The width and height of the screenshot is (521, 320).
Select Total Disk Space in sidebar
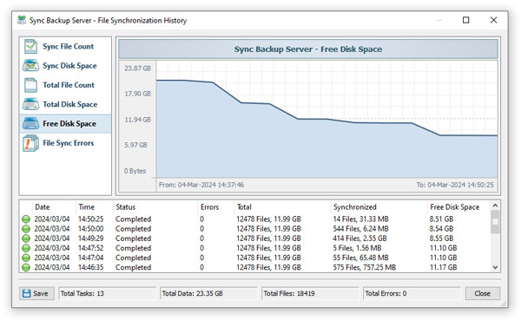[65, 104]
